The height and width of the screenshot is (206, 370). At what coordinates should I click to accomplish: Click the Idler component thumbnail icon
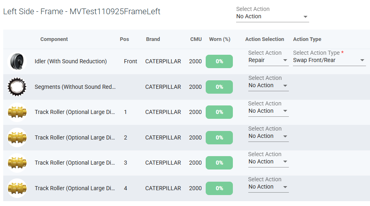tap(17, 61)
